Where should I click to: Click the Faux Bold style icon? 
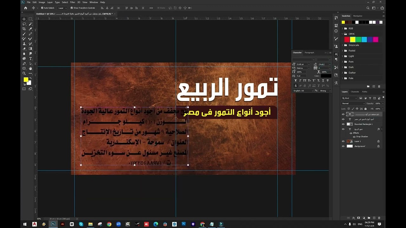click(296, 80)
